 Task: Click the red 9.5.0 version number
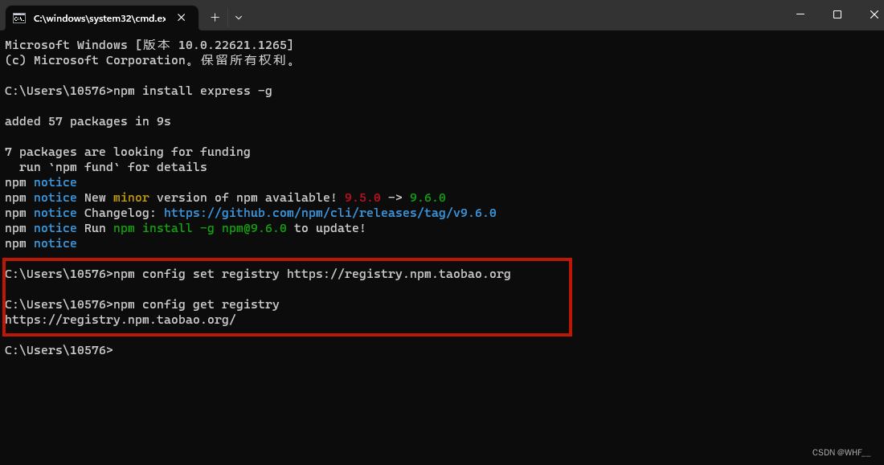(362, 198)
